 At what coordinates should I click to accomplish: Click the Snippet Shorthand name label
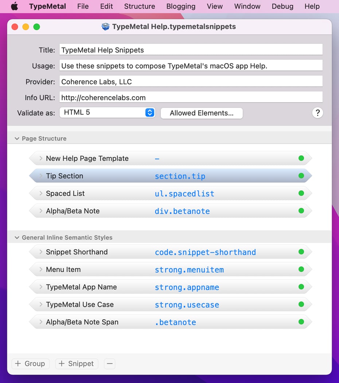click(x=77, y=252)
